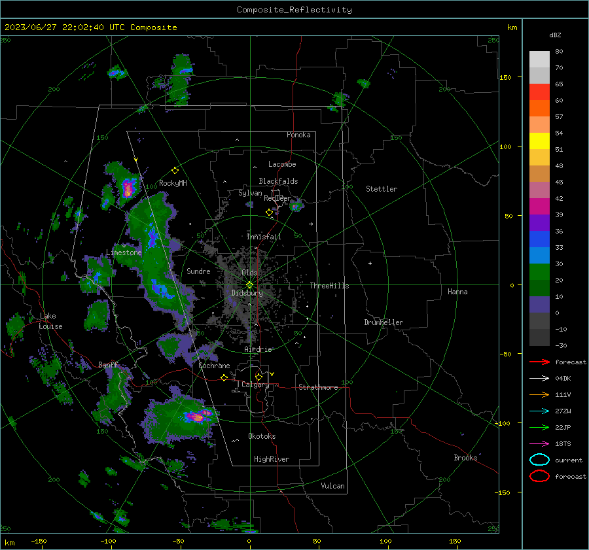Click the red 65 dBZ swatch

pos(539,92)
